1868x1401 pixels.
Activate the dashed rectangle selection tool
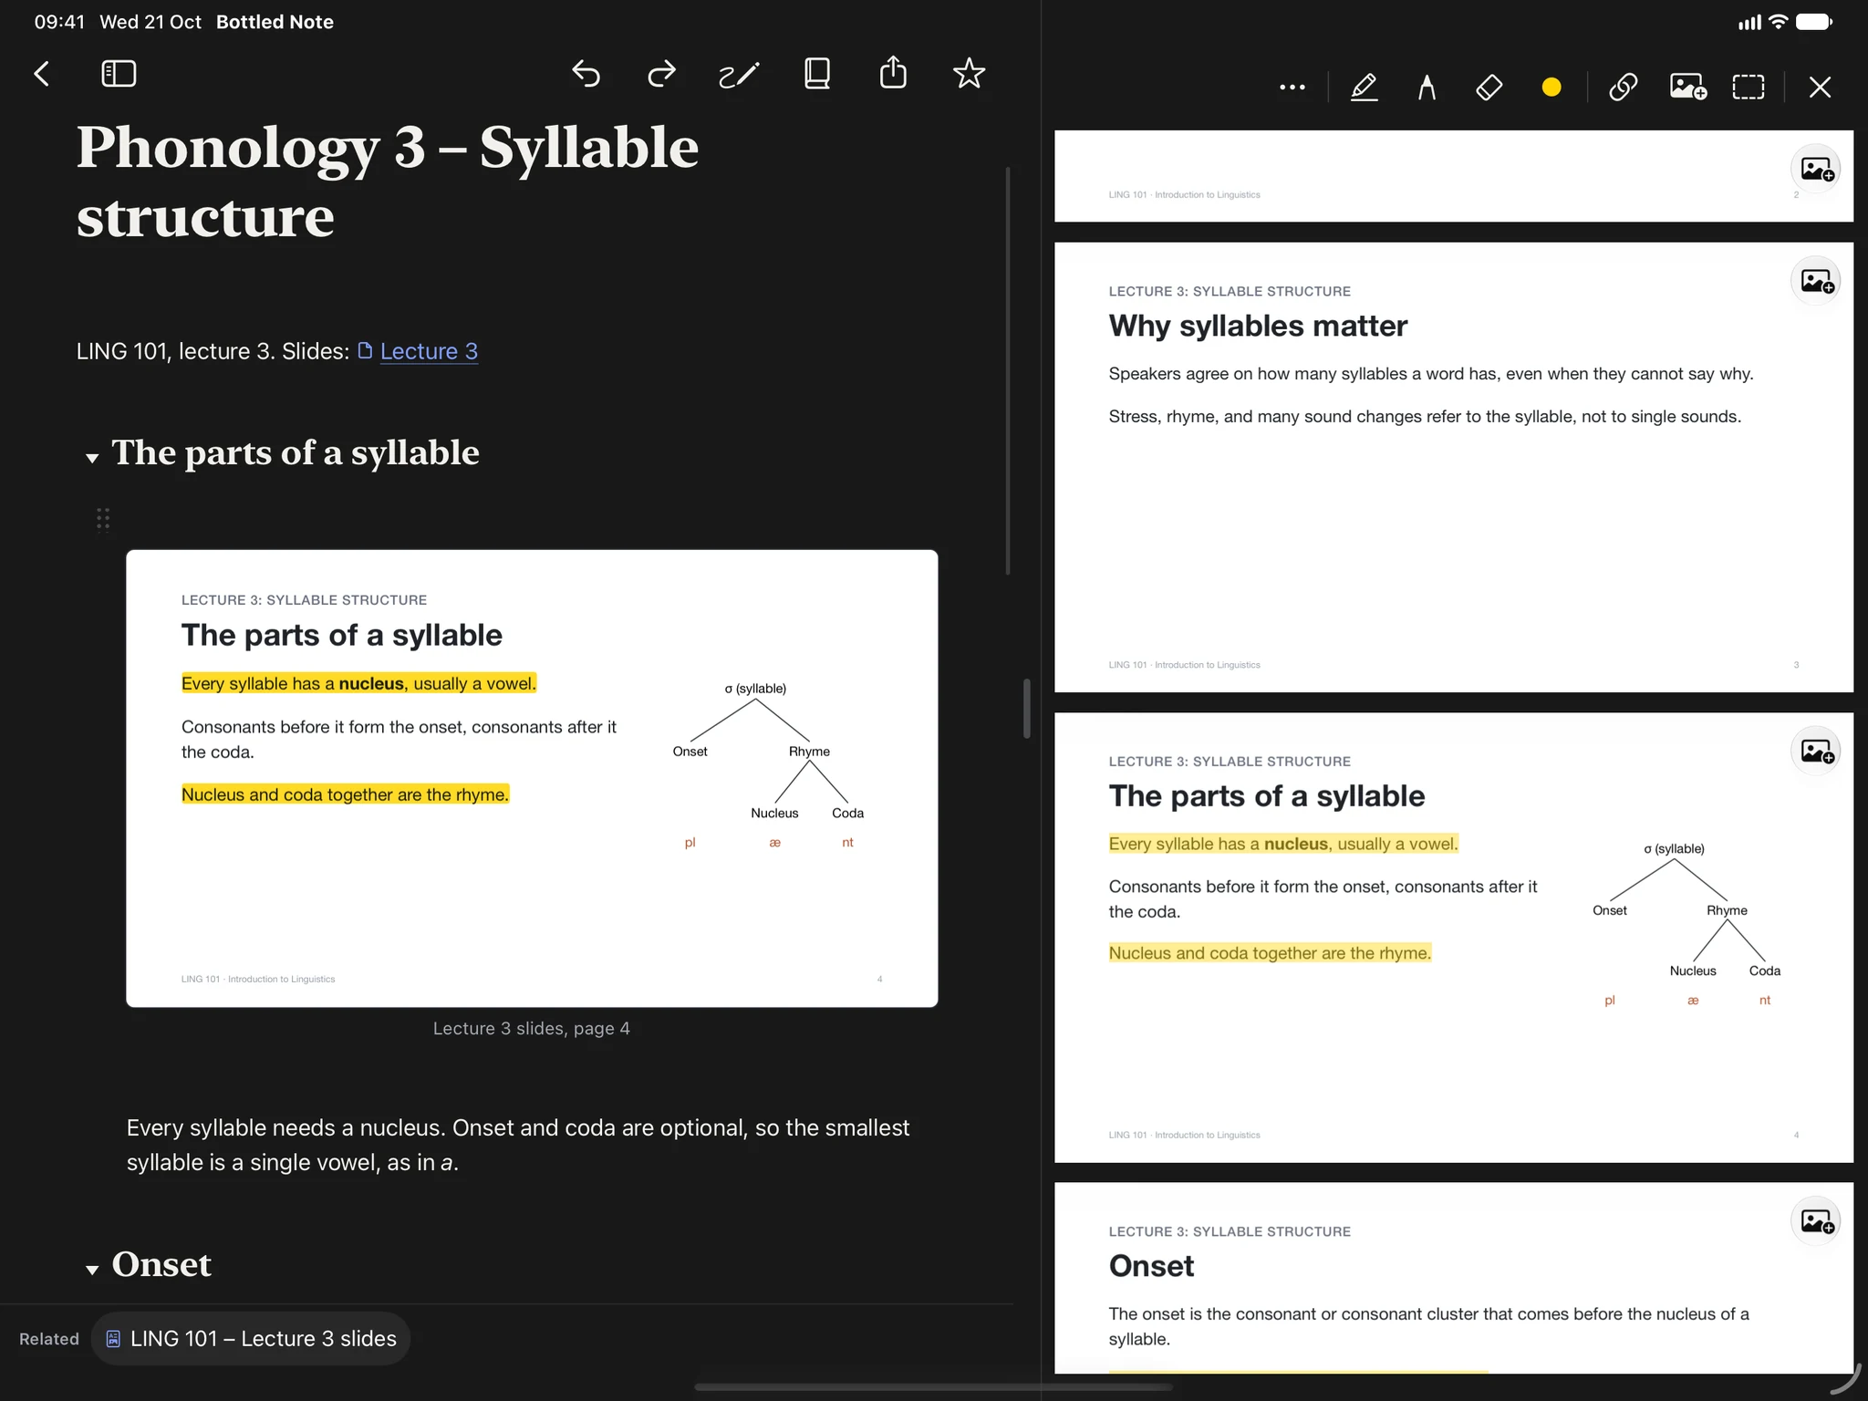click(1749, 88)
